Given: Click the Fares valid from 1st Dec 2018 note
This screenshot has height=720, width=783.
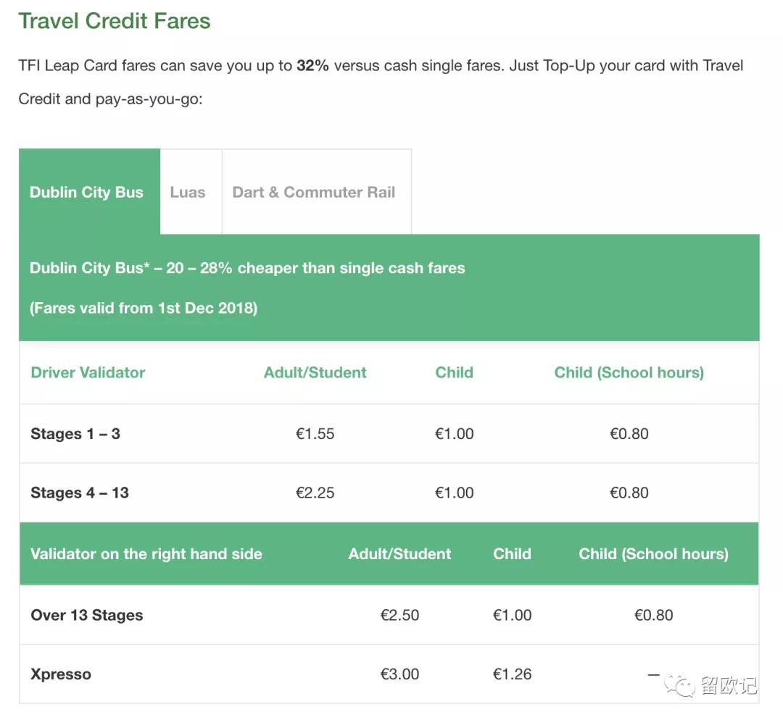Looking at the screenshot, I should (x=144, y=308).
